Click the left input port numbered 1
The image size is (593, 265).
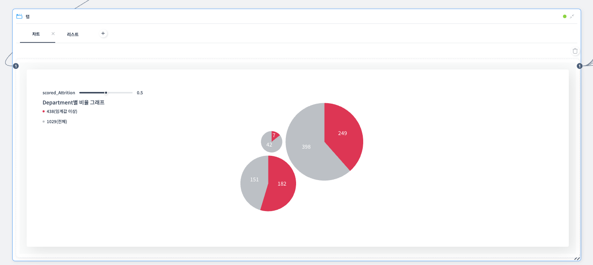16,66
